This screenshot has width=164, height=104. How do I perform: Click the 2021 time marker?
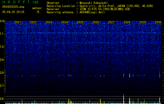pos(18,22)
